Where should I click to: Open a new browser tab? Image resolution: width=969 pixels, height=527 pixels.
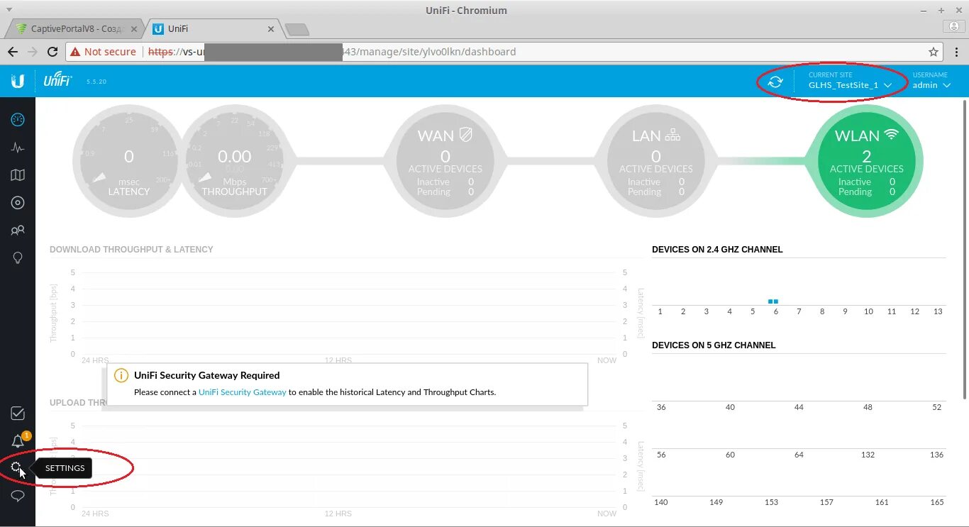point(297,29)
